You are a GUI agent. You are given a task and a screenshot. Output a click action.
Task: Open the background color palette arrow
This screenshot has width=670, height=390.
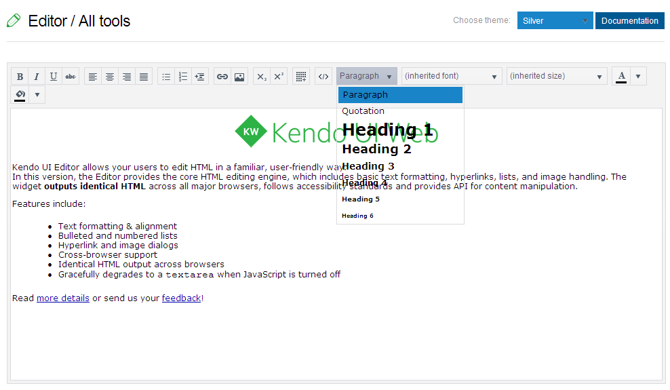[x=37, y=94]
